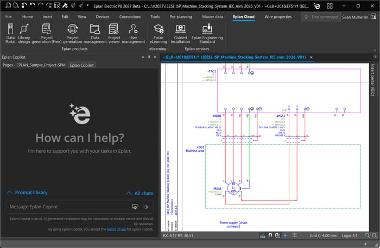The height and width of the screenshot is (248, 380).
Task: Click the undo arrow in title bar
Action: pos(32,5)
